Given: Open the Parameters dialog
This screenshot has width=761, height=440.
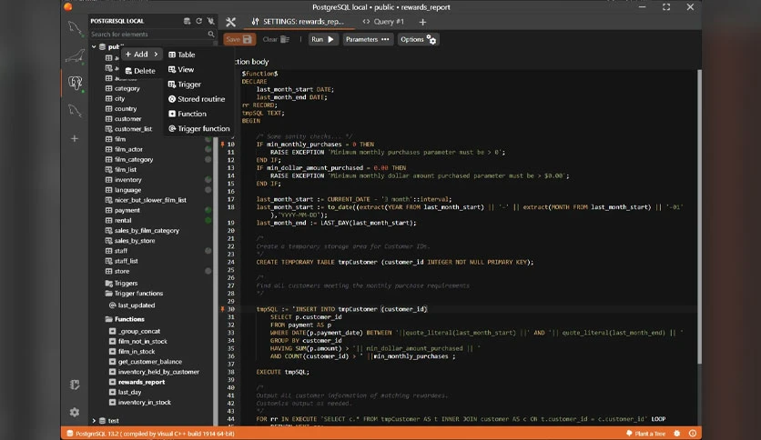Looking at the screenshot, I should (x=368, y=39).
